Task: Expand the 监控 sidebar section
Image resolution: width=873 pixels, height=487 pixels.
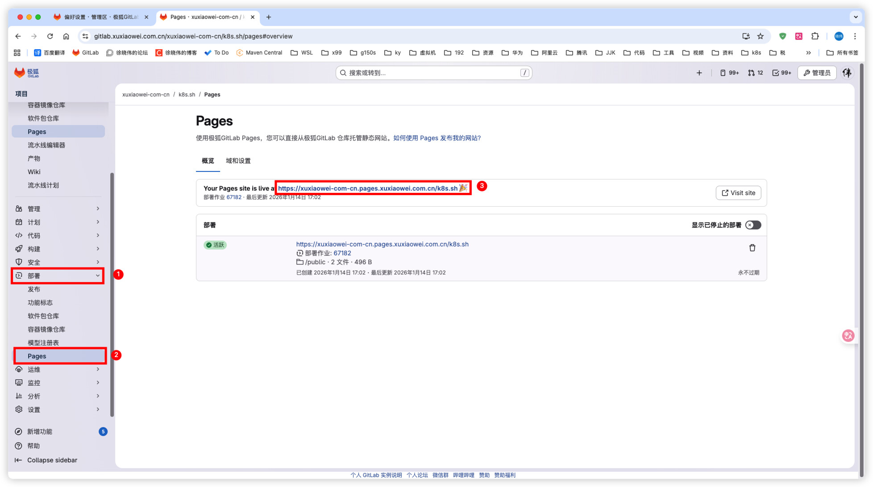Action: [58, 383]
